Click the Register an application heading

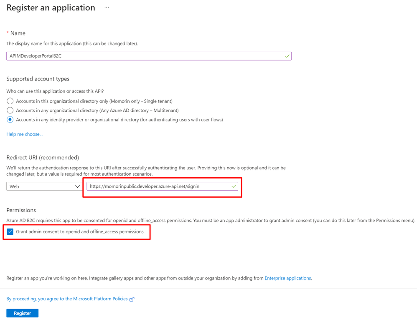click(51, 8)
